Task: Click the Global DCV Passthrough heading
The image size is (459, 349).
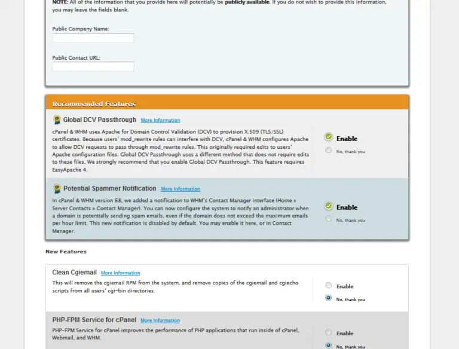Action: [100, 120]
